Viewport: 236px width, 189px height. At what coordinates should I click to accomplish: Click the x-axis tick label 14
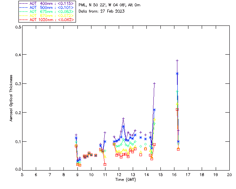point(147,175)
